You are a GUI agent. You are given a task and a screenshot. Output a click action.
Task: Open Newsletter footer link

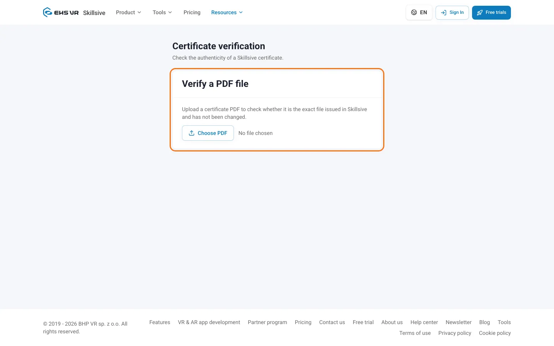pos(459,322)
